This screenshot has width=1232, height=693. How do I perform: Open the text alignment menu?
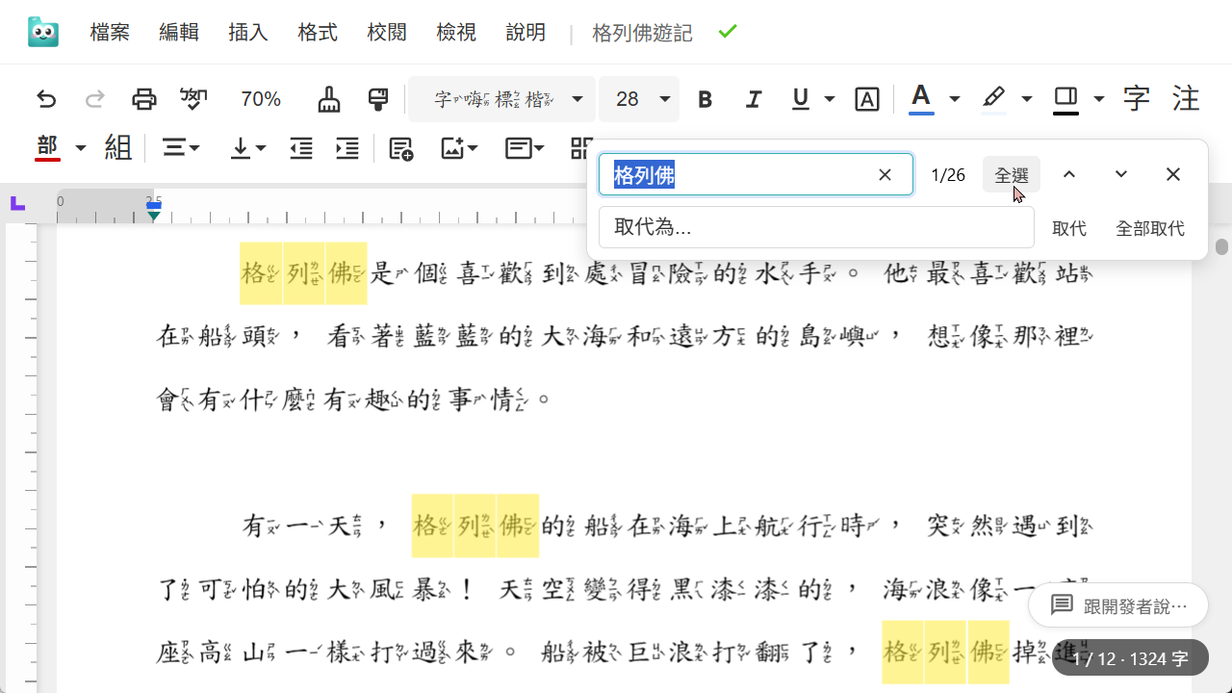[180, 148]
